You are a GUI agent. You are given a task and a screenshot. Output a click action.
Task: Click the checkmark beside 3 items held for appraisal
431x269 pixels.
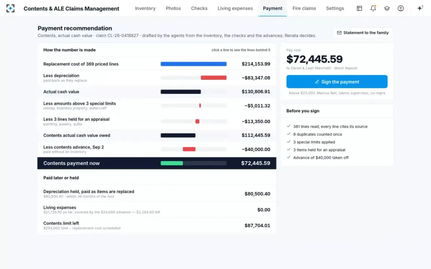click(288, 150)
